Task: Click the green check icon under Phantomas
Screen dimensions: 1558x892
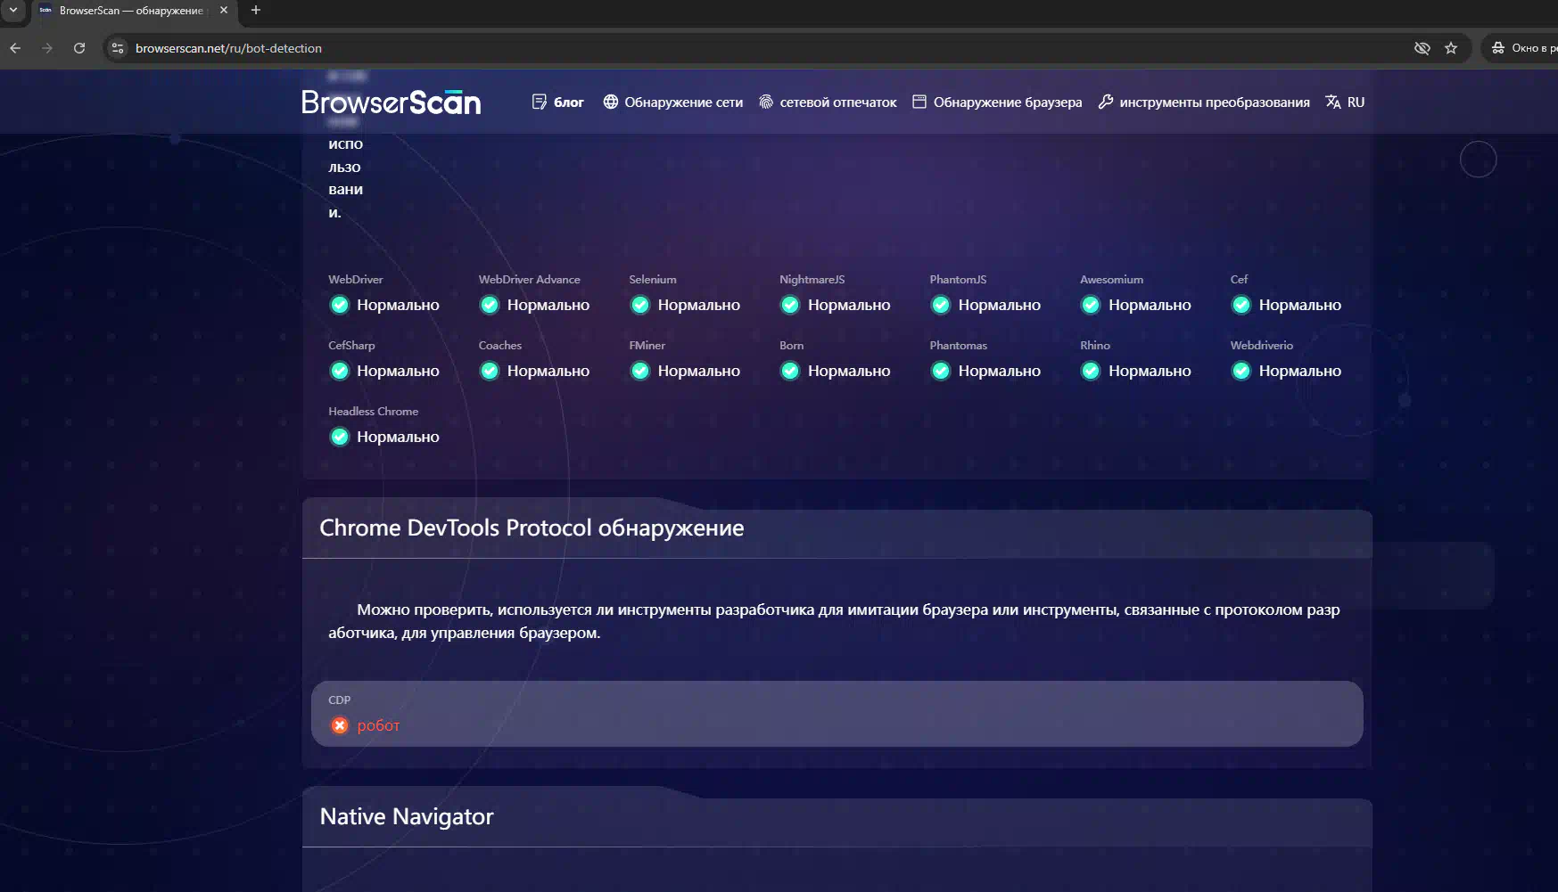Action: pyautogui.click(x=941, y=372)
